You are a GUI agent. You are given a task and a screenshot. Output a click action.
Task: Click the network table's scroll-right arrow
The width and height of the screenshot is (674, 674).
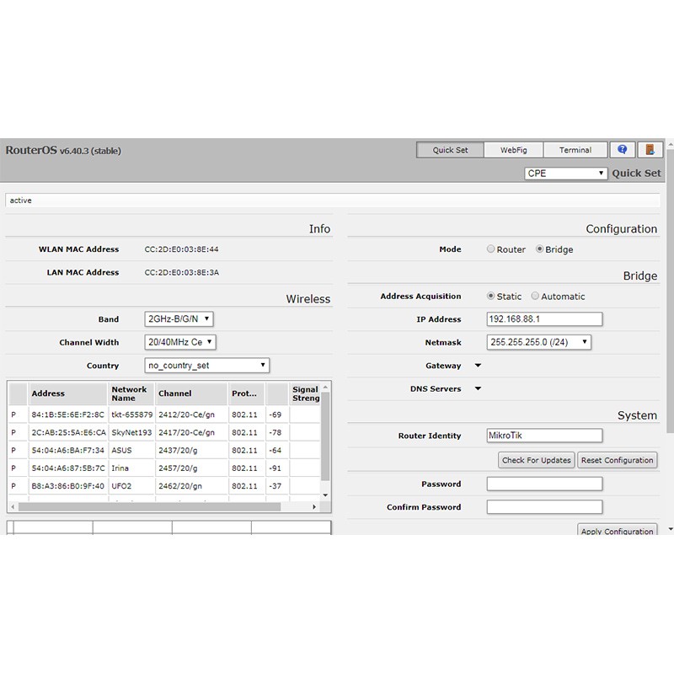[315, 507]
